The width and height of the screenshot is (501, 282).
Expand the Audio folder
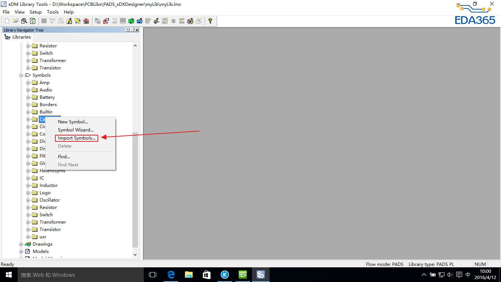tap(28, 90)
